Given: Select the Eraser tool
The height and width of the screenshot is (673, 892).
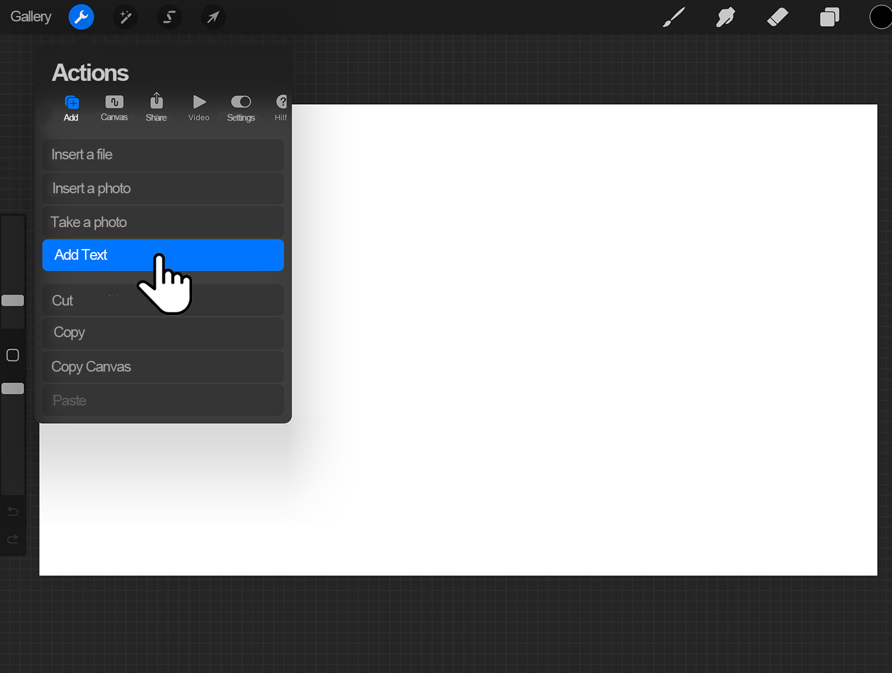Looking at the screenshot, I should pos(777,17).
